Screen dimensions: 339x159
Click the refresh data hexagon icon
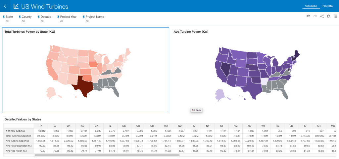pos(328,16)
